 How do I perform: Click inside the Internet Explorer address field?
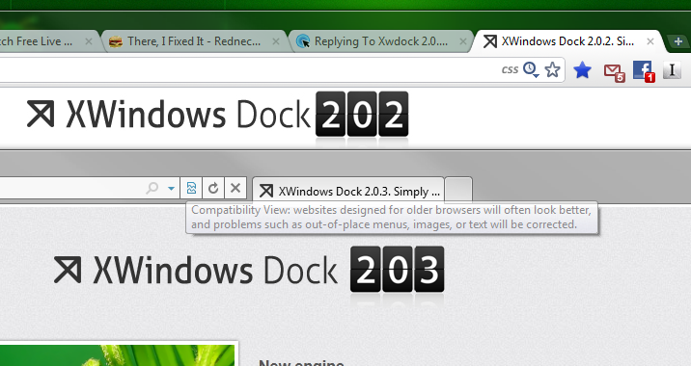point(70,188)
